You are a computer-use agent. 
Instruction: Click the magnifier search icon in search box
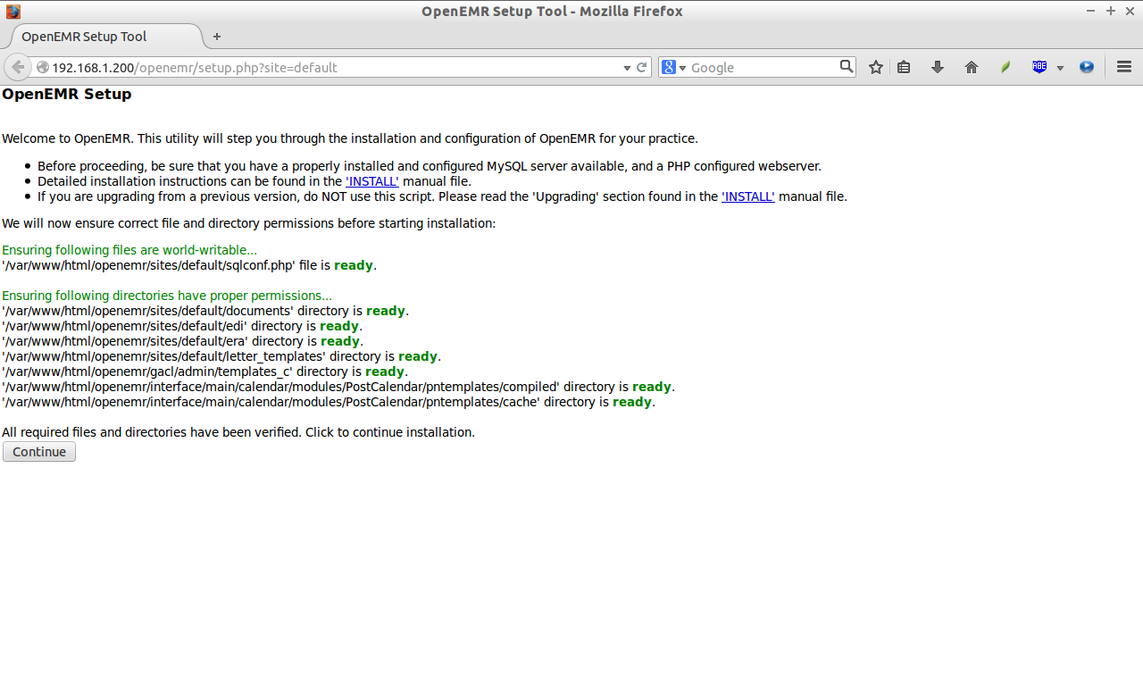(847, 66)
